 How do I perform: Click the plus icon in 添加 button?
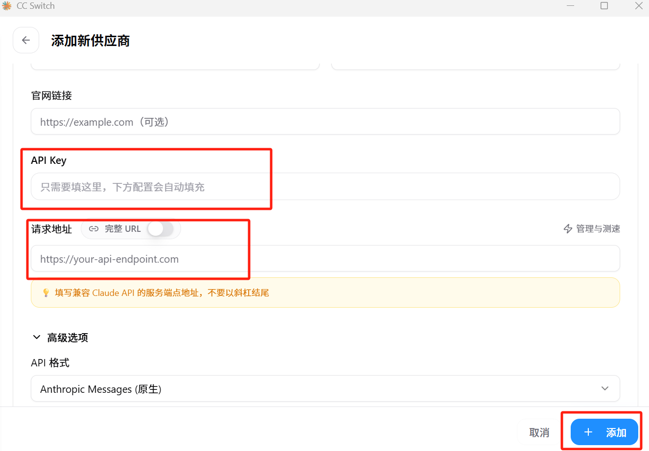tap(588, 432)
